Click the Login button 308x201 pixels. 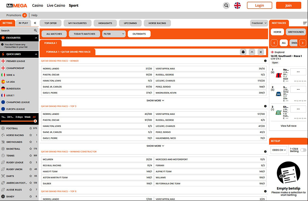(260, 6)
